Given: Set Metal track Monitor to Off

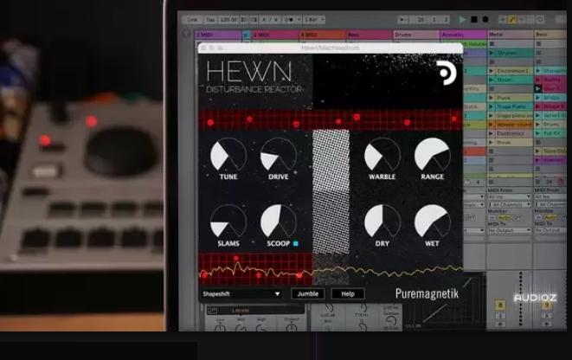Looking at the screenshot, I should [x=517, y=217].
